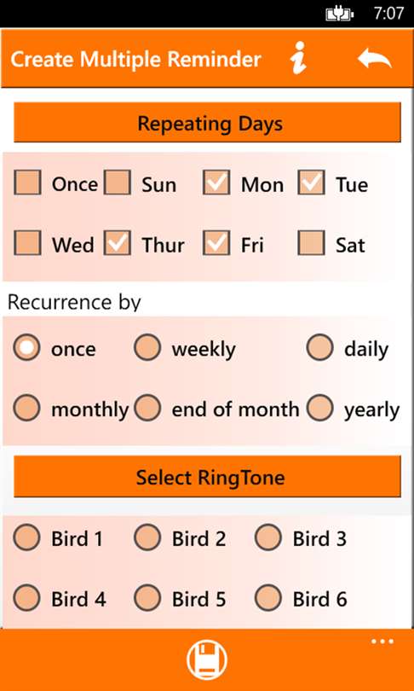Tick the Sat checkbox
Viewport: 414px width, 691px height.
click(x=311, y=243)
